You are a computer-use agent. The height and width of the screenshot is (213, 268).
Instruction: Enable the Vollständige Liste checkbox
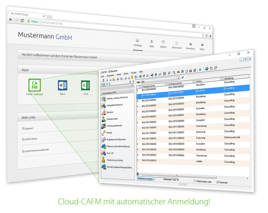(194, 181)
